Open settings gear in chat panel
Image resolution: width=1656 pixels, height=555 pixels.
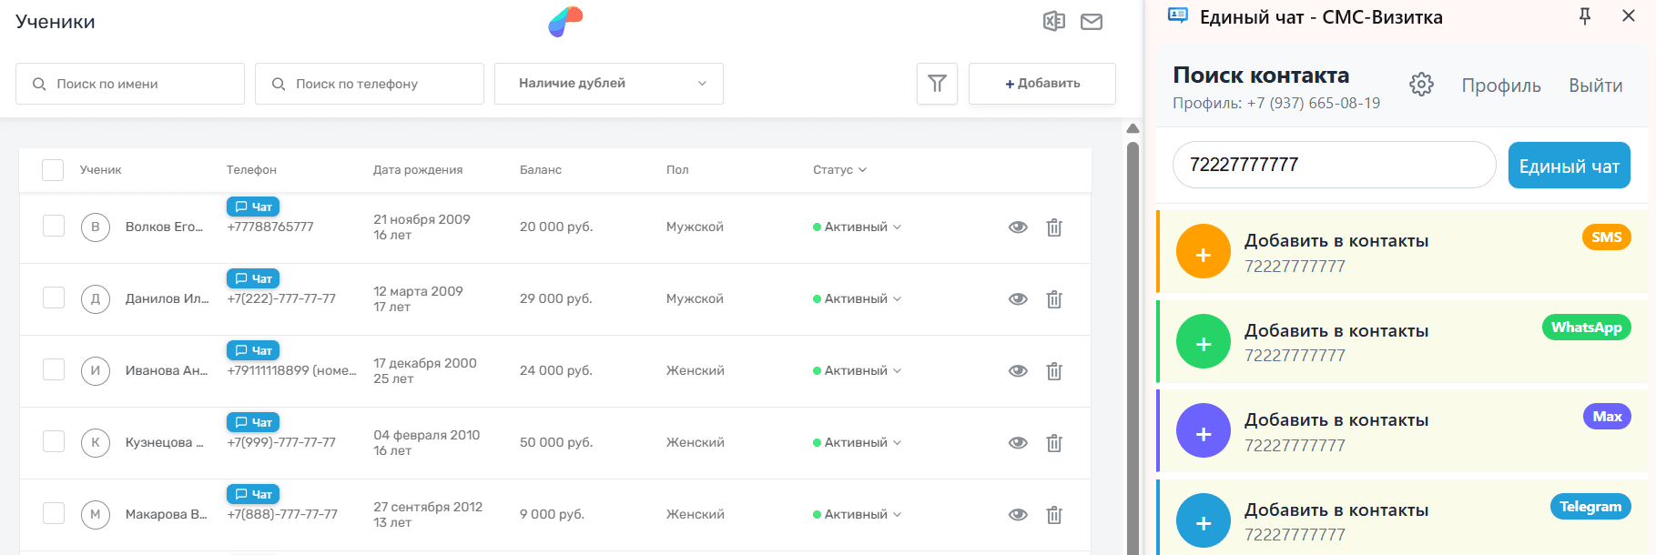[1421, 85]
